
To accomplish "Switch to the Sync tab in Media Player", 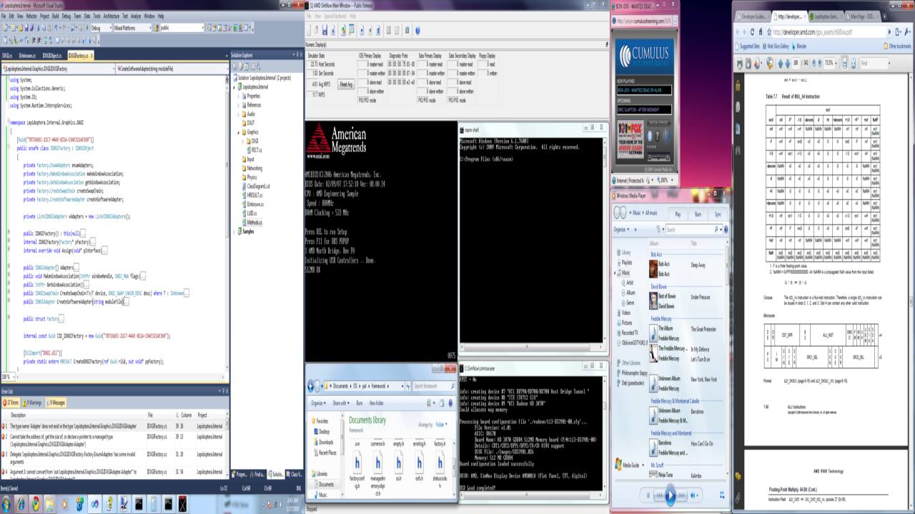I will (718, 214).
